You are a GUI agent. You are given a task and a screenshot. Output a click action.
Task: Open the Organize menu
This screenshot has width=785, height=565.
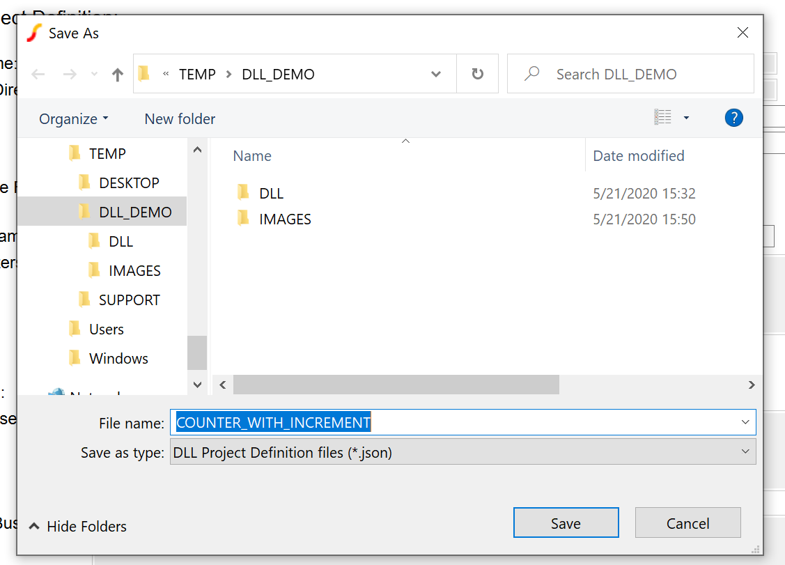[x=73, y=119]
